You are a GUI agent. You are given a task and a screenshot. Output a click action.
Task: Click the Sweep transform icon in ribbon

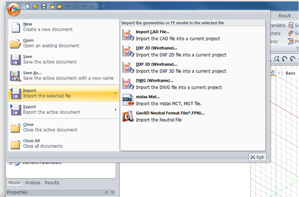click(291, 33)
